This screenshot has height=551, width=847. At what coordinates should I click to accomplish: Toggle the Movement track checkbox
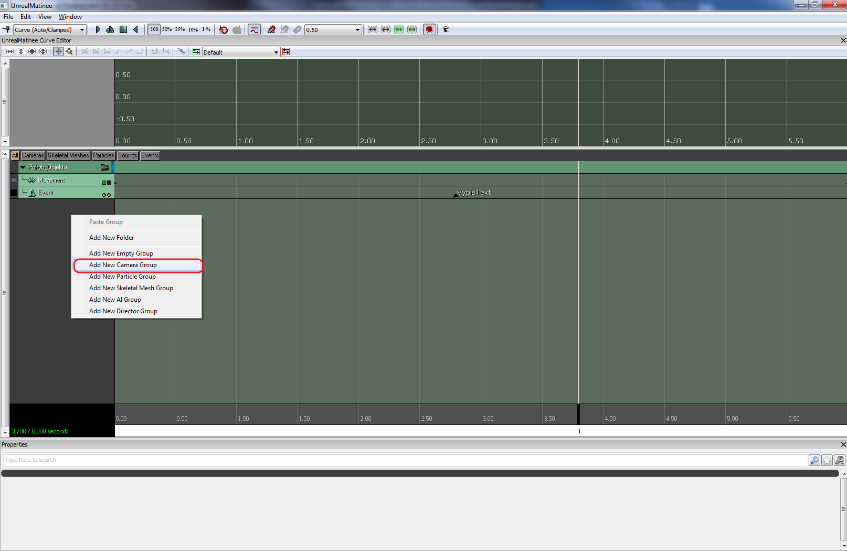(14, 180)
